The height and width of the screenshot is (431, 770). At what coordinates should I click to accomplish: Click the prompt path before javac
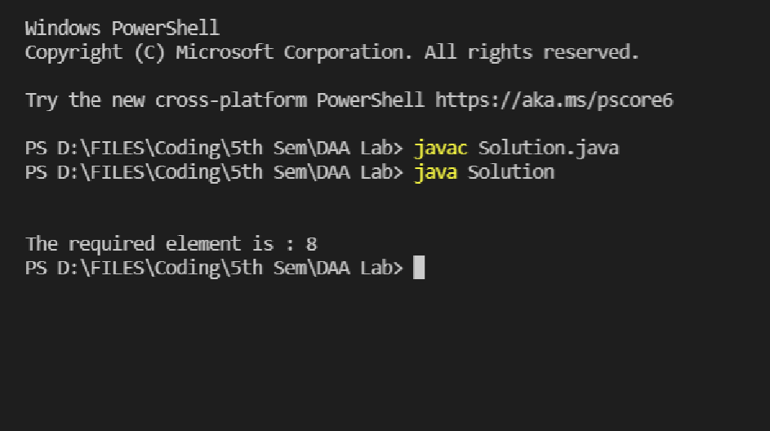click(214, 149)
